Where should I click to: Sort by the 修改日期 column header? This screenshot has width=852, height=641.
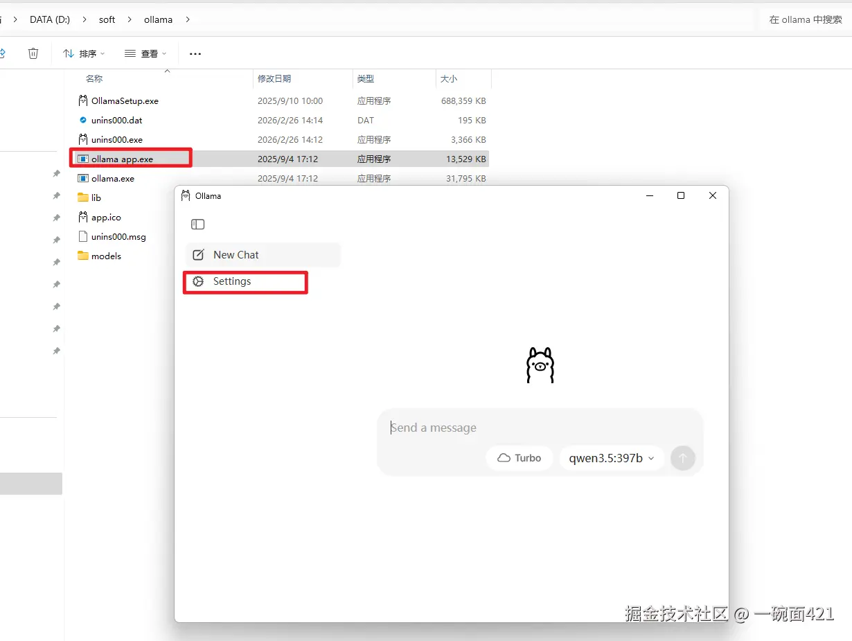click(x=274, y=79)
